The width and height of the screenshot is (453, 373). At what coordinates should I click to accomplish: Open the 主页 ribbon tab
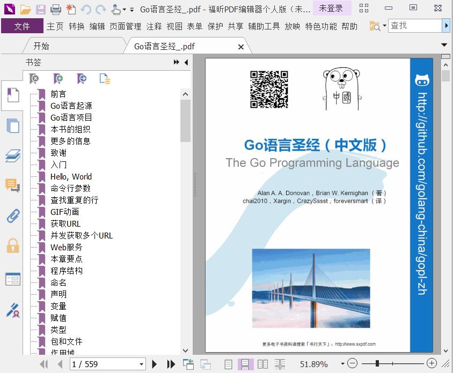[55, 26]
